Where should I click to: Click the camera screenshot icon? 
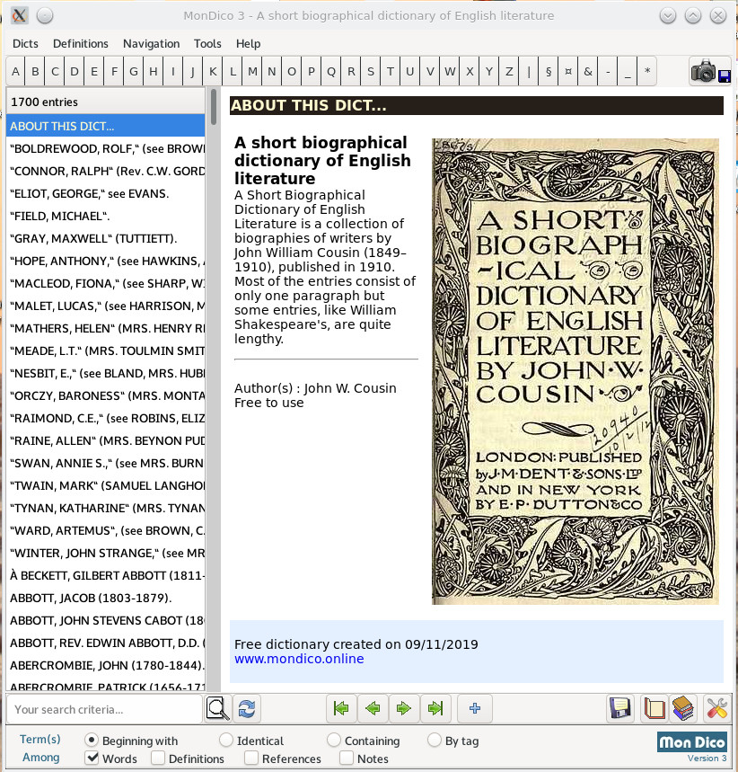tap(710, 71)
